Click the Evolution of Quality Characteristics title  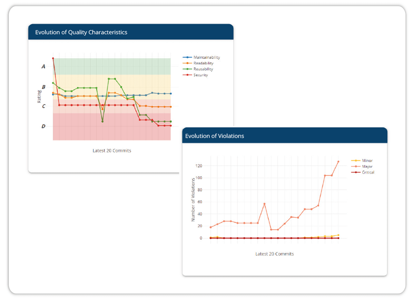[81, 32]
